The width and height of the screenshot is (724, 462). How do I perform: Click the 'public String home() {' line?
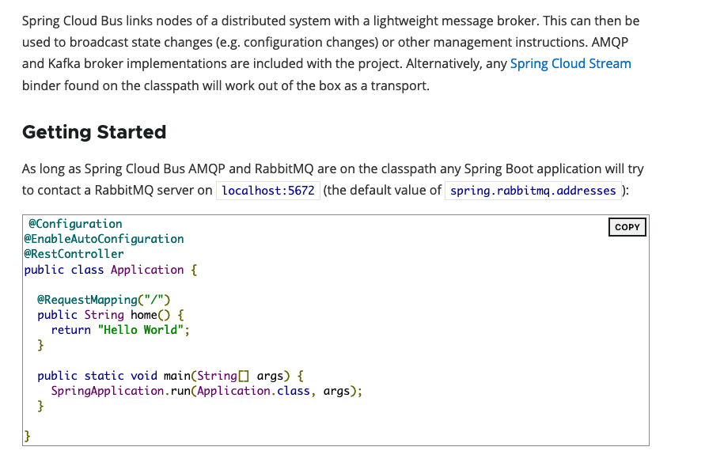click(x=111, y=315)
